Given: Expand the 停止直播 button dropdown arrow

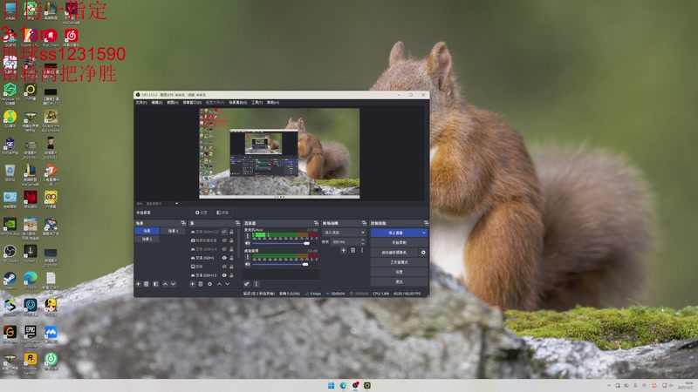Looking at the screenshot, I should click(424, 233).
